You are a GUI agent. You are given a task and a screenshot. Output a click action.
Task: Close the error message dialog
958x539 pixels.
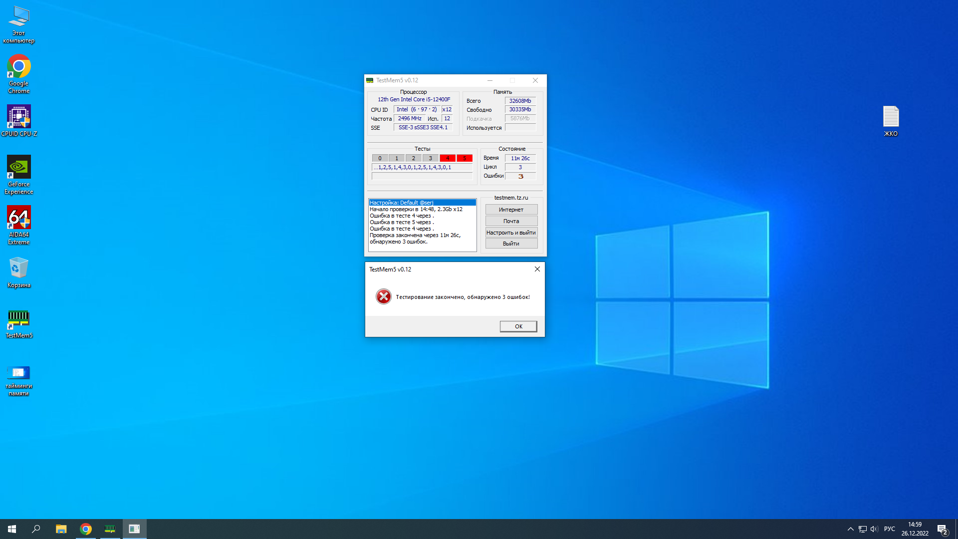click(x=537, y=269)
